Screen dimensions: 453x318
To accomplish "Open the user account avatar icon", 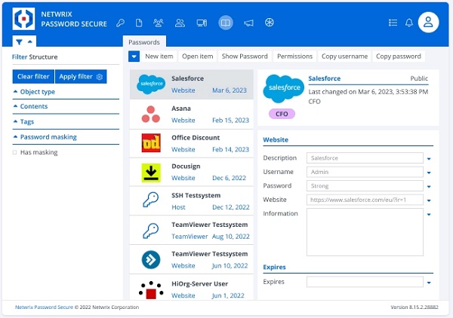I will click(x=428, y=23).
